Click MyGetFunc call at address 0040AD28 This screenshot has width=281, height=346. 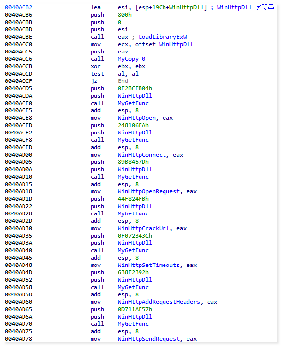coord(133,213)
